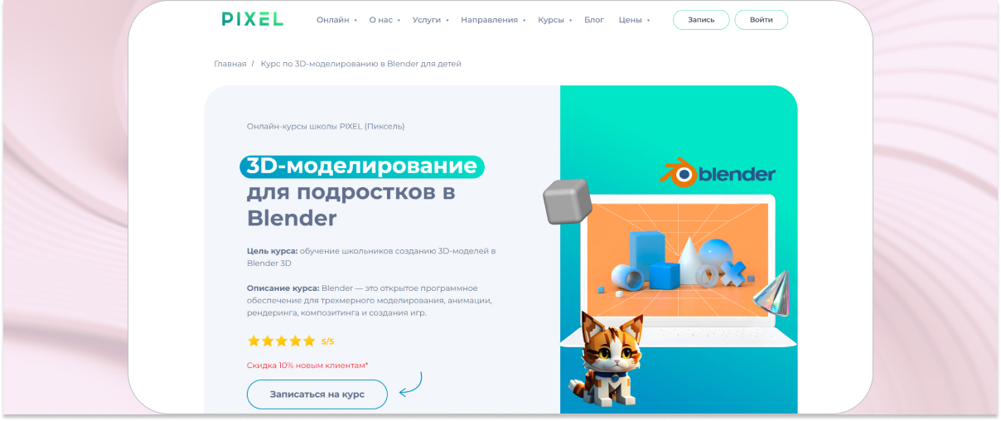Screen dimensions: 1001x421
Task: Open the Цены dropdown
Action: (634, 20)
